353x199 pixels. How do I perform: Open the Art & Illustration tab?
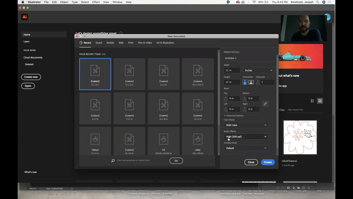click(165, 43)
